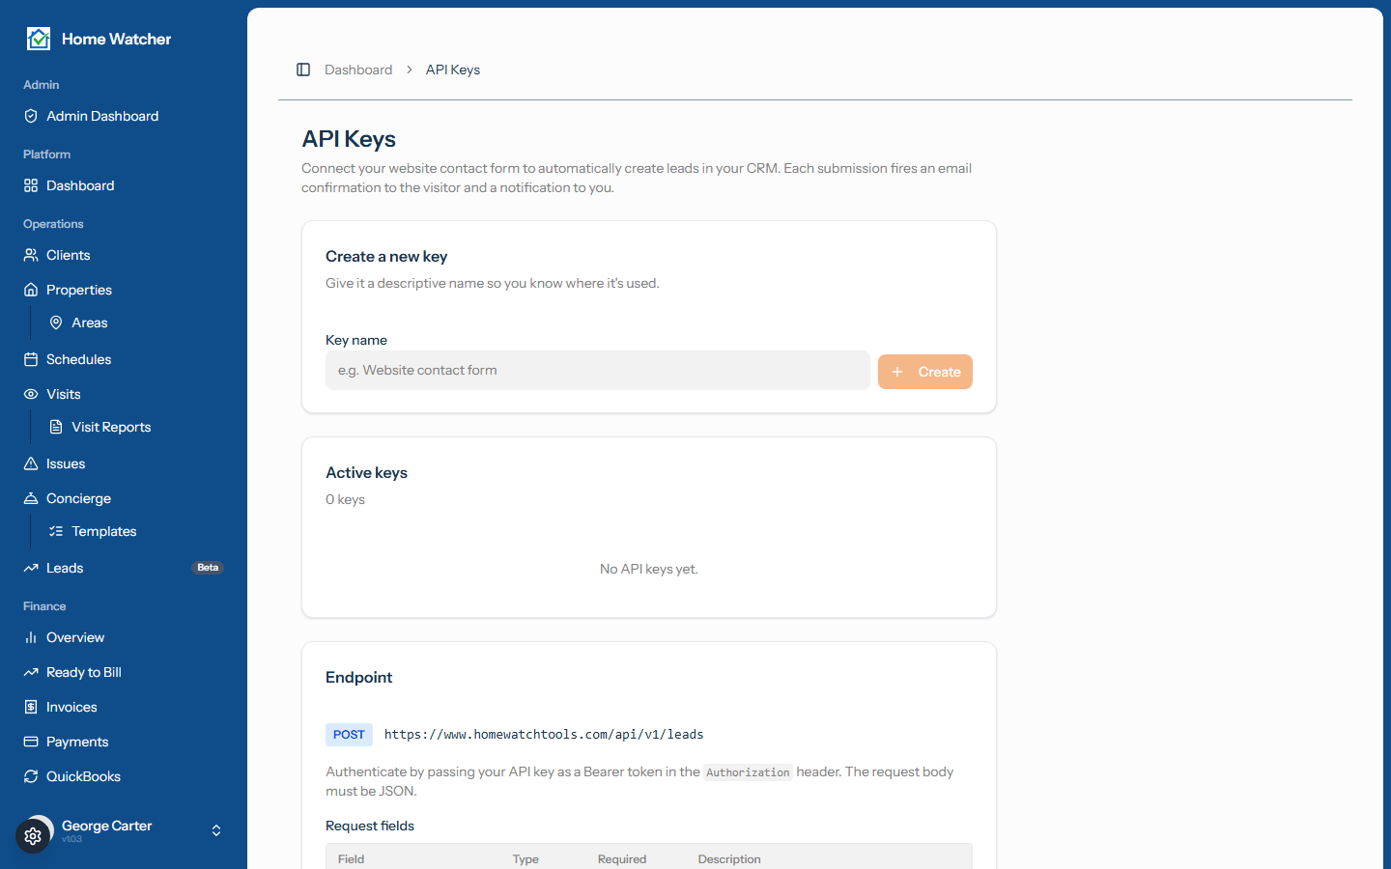
Task: Open Payments page
Action: [124, 742]
